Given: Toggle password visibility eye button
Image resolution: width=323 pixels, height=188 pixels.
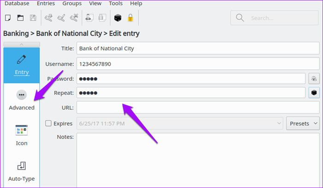Looking at the screenshot, I should 314,79.
